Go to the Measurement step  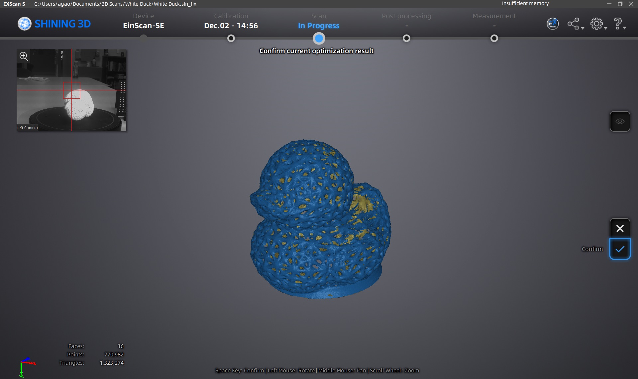click(x=494, y=39)
